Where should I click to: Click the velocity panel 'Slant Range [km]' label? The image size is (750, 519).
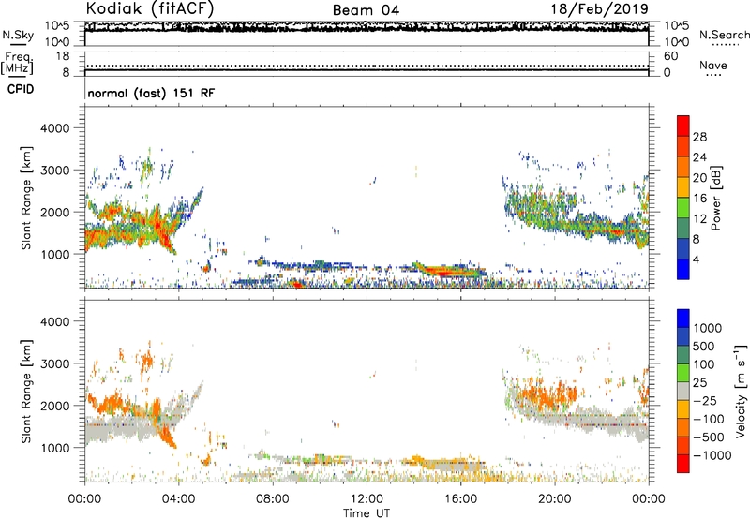pos(25,391)
